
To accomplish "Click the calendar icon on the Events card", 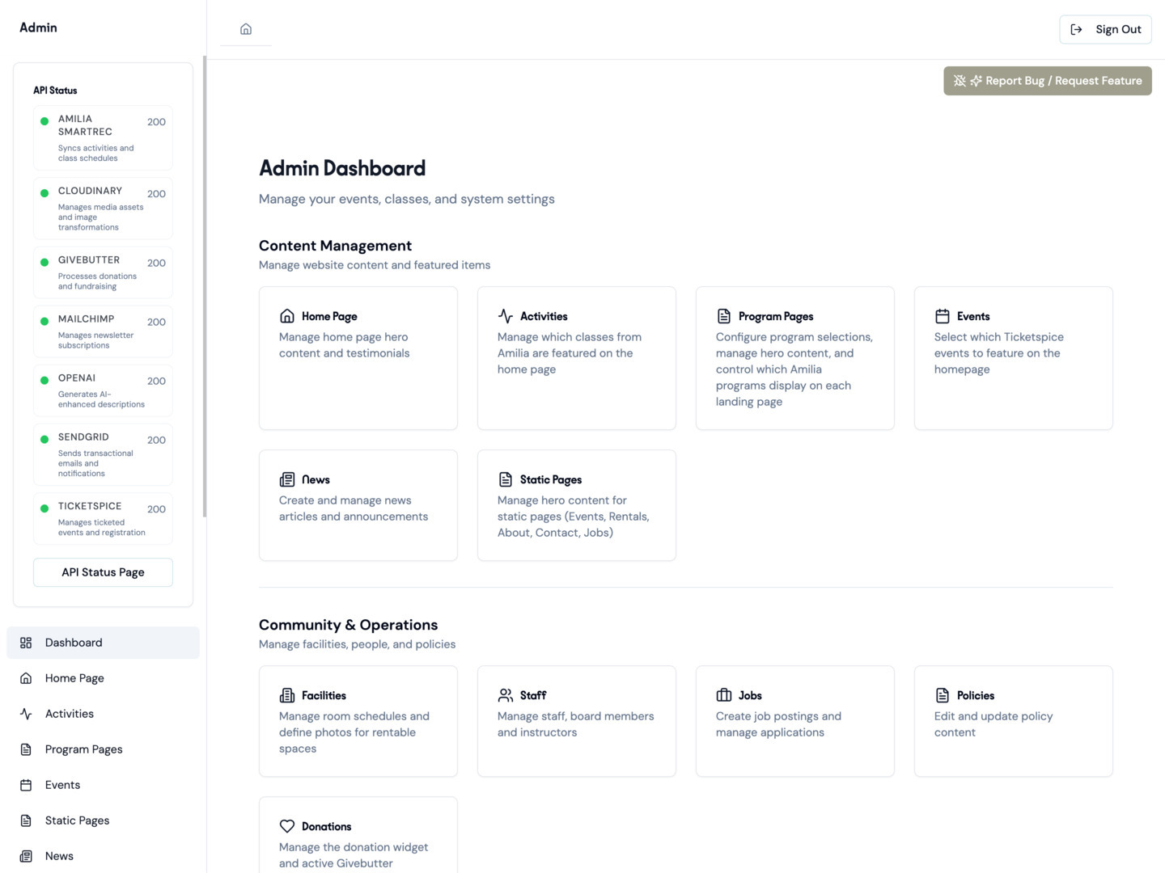I will click(x=943, y=316).
